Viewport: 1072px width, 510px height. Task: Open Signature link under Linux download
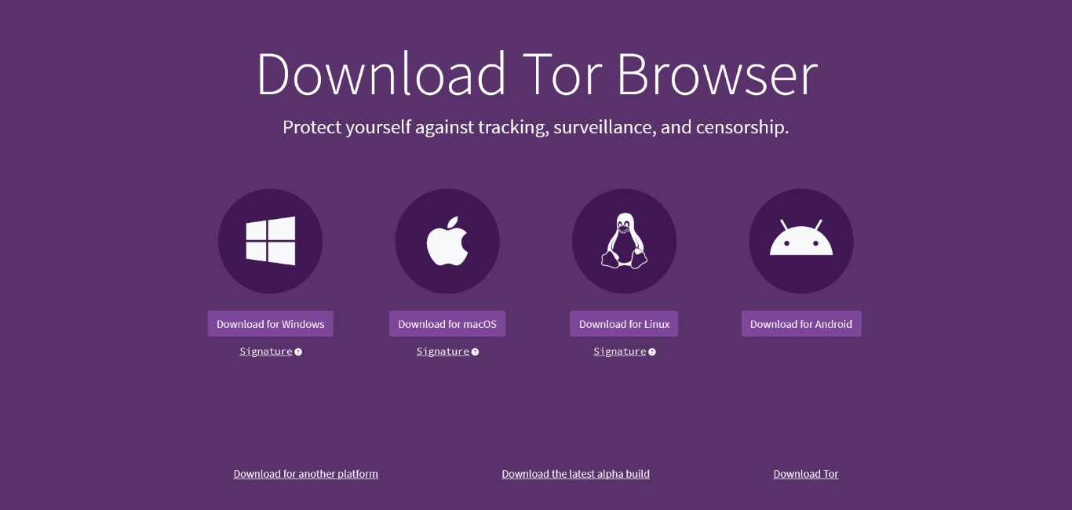point(620,352)
